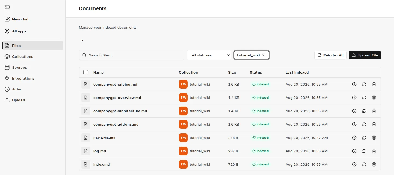Navigate to Sources
Viewport: 394px width, 175px height.
[33, 67]
